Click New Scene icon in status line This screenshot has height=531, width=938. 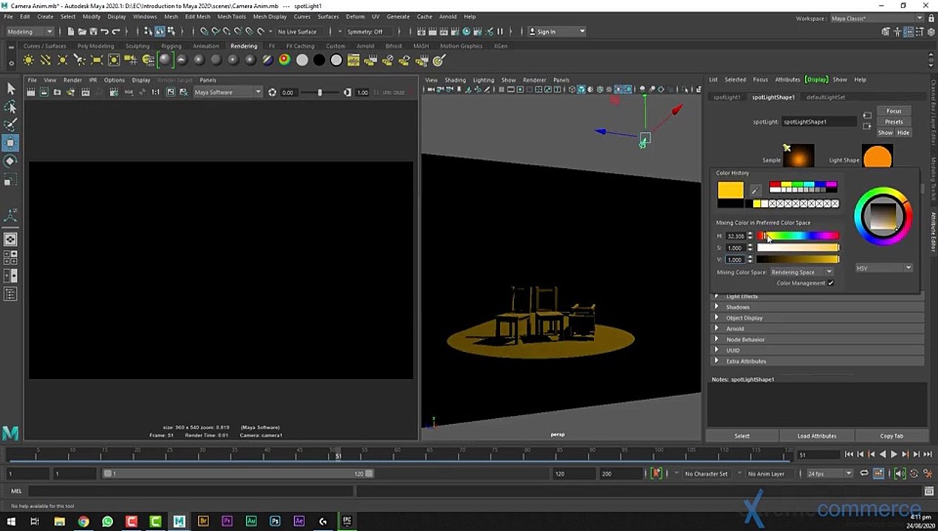click(x=71, y=32)
